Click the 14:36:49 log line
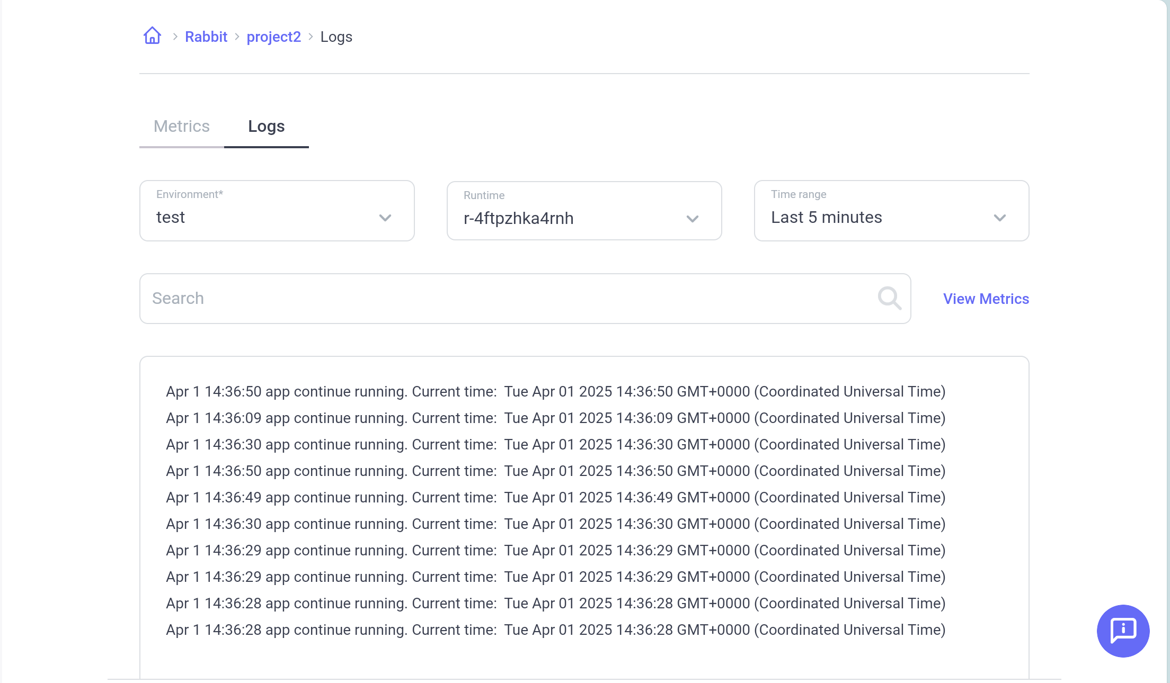Viewport: 1170px width, 683px height. pyautogui.click(x=555, y=497)
